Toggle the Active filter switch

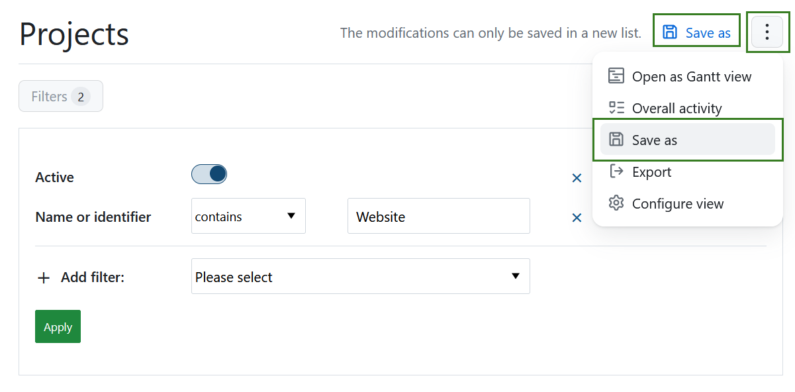tap(209, 175)
